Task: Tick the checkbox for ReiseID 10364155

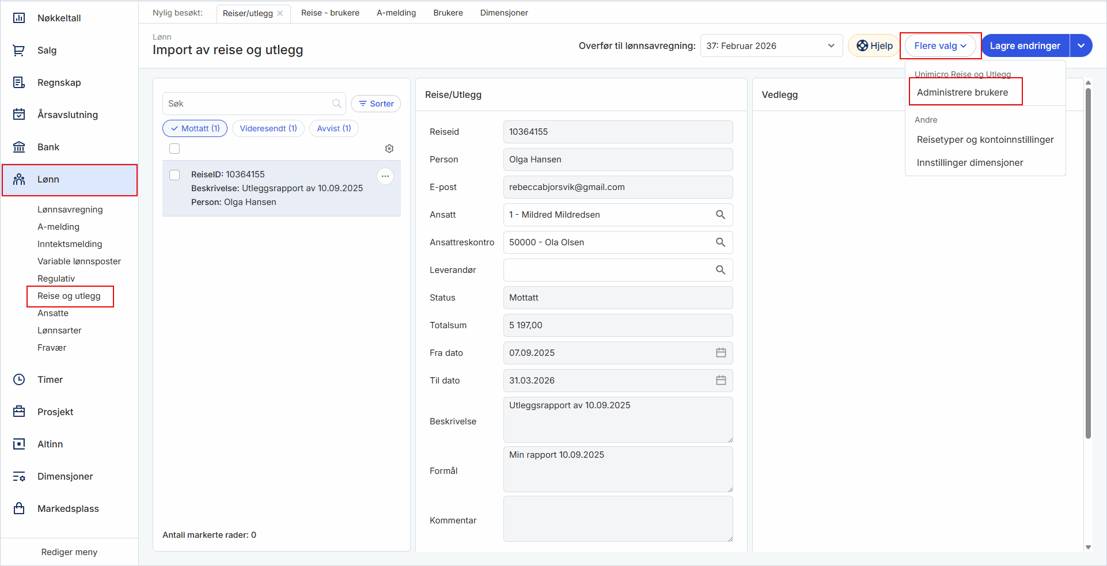Action: [175, 175]
